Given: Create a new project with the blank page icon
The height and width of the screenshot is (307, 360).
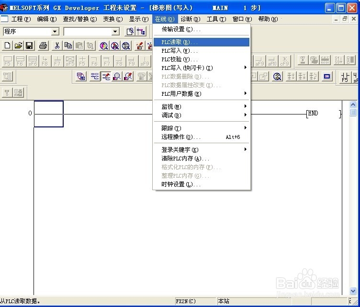Looking at the screenshot, I should point(7,45).
